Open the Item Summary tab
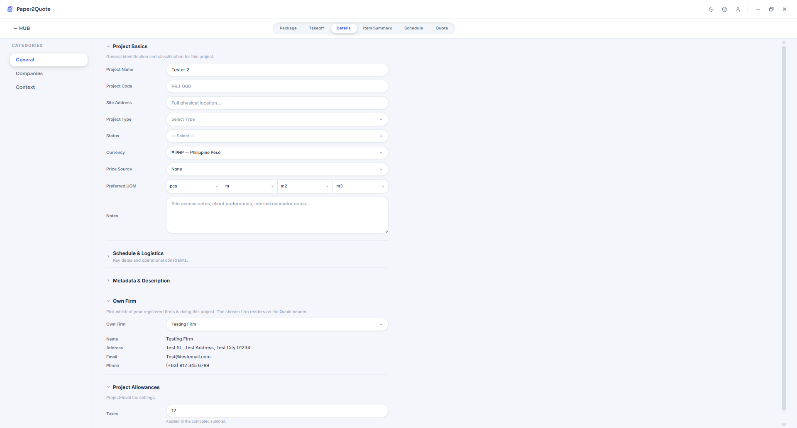The image size is (797, 428). (377, 28)
